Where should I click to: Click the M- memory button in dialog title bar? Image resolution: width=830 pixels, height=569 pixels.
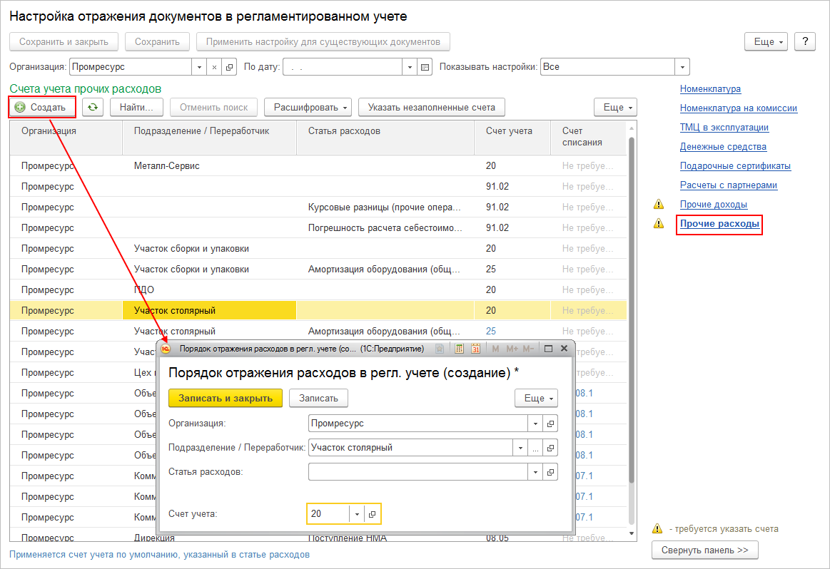[x=528, y=349]
